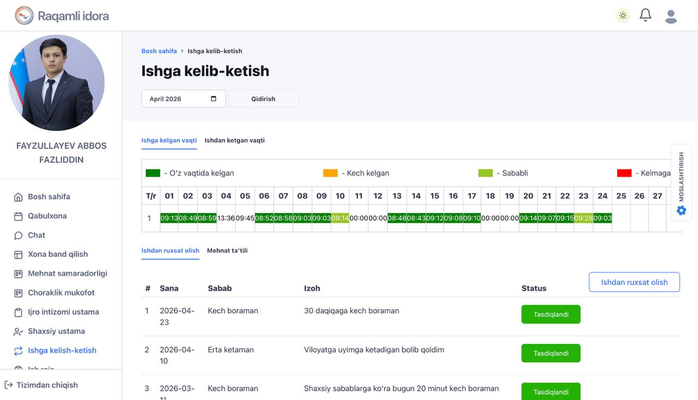Click the Xona band qilish icon

(x=18, y=254)
